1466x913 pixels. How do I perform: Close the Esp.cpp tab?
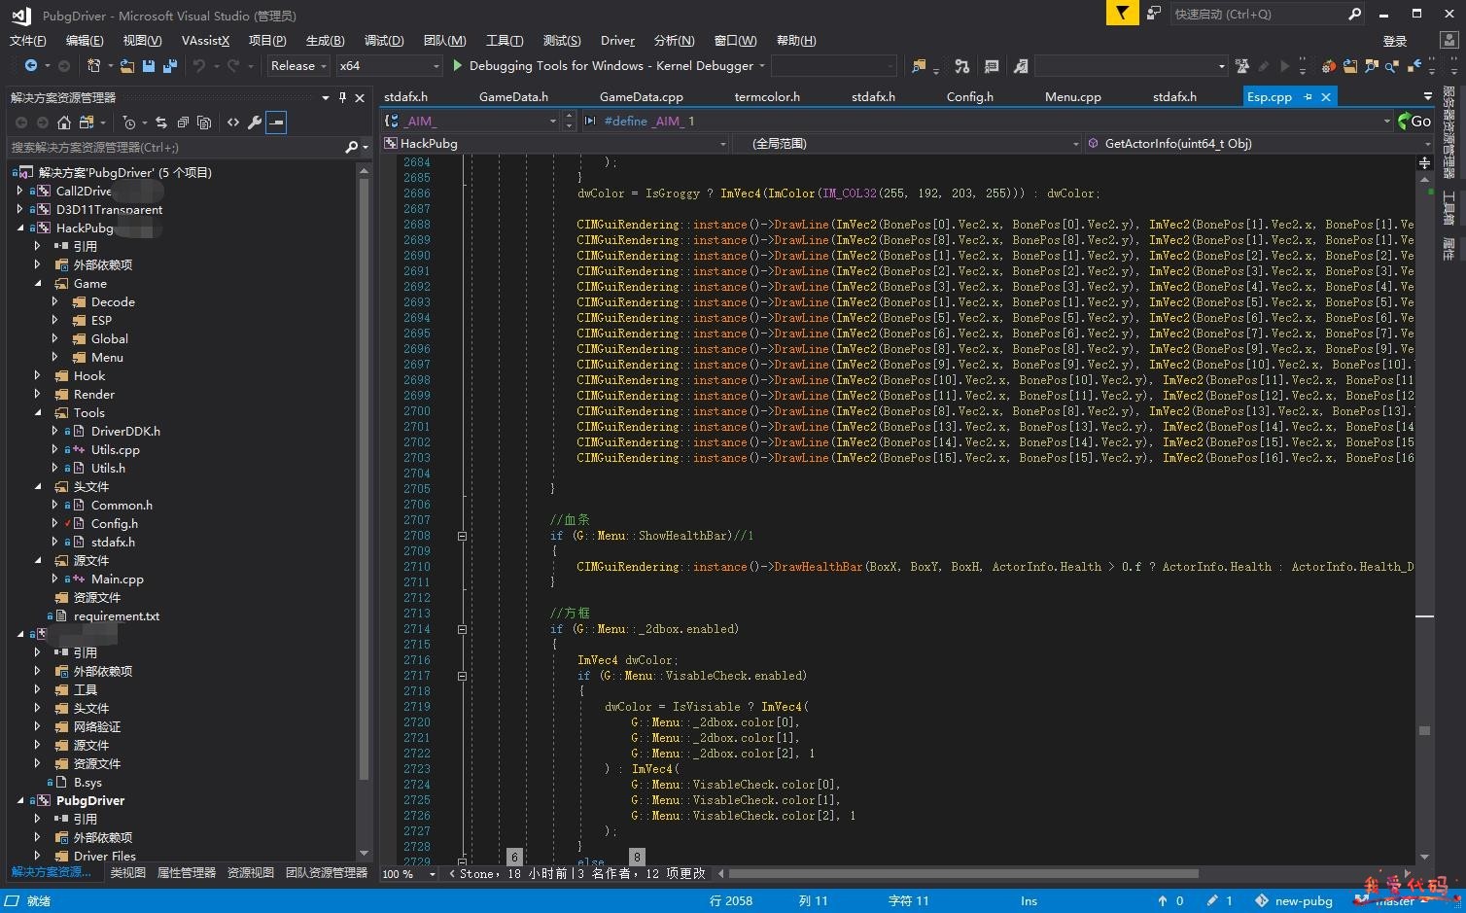pos(1326,96)
